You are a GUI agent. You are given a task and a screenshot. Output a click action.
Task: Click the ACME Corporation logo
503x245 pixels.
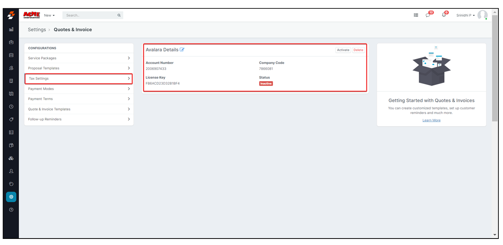(32, 15)
